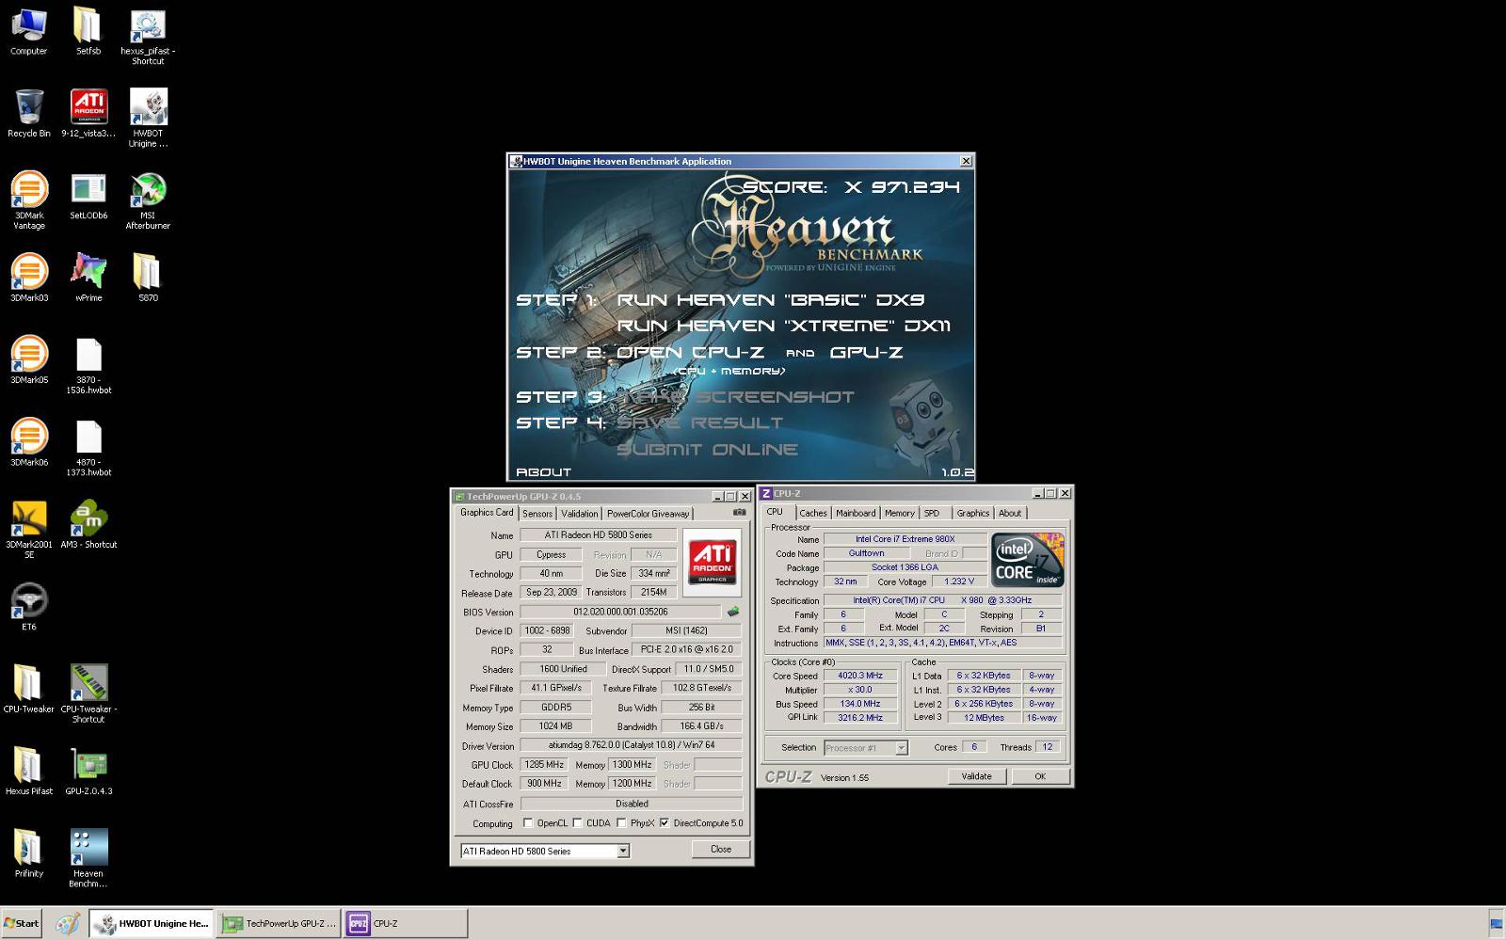Open the SetLODb6 icon
1506x940 pixels.
[x=88, y=195]
